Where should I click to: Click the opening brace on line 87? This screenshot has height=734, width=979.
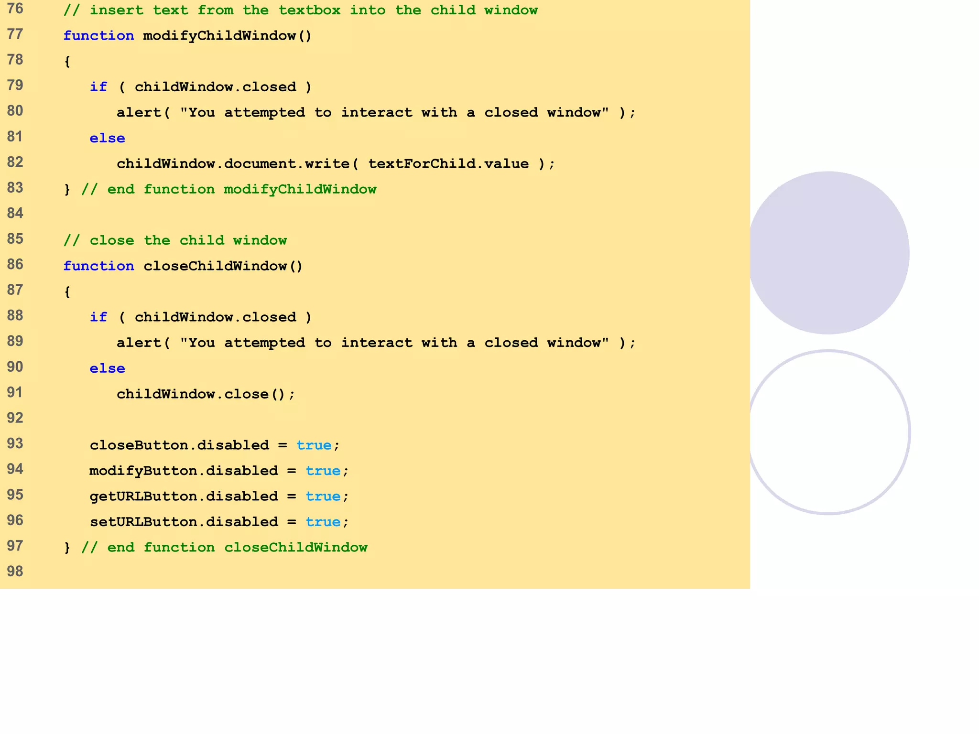(67, 291)
